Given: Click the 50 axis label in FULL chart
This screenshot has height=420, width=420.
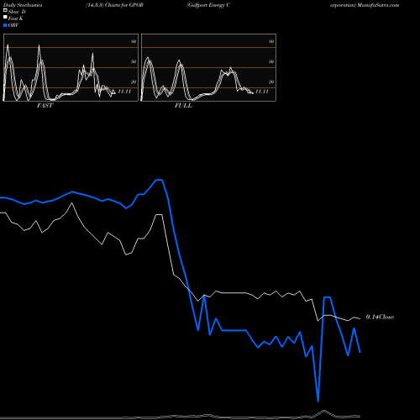Looking at the screenshot, I should [271, 61].
